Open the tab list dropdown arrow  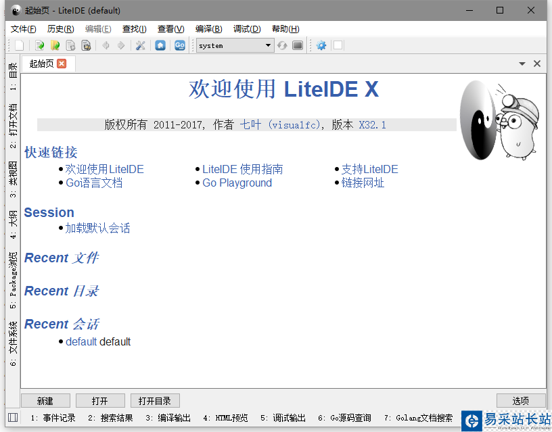pos(522,64)
